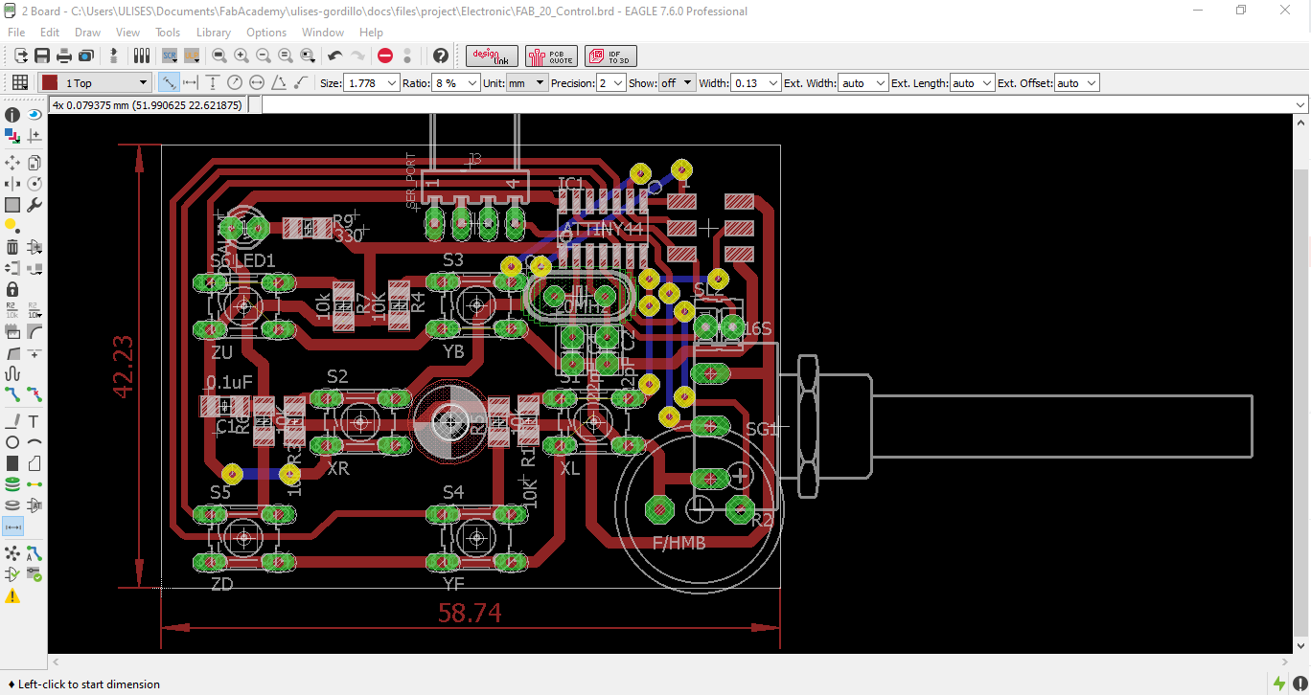Open the Width dropdown

pos(756,83)
